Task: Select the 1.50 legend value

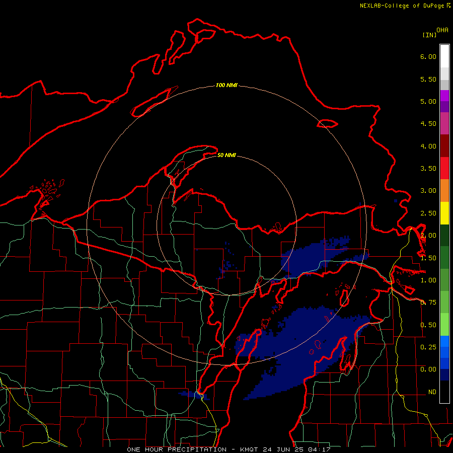Action: coord(428,258)
